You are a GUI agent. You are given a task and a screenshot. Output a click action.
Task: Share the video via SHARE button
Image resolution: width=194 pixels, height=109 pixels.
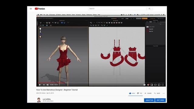pyautogui.click(x=148, y=93)
